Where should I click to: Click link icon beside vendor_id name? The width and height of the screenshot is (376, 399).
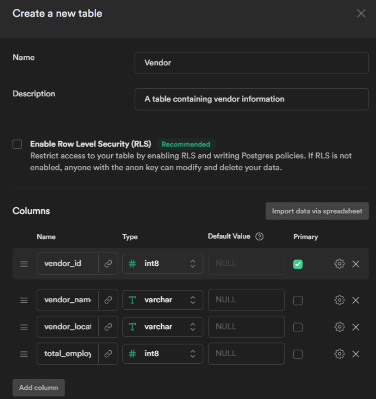coord(108,264)
